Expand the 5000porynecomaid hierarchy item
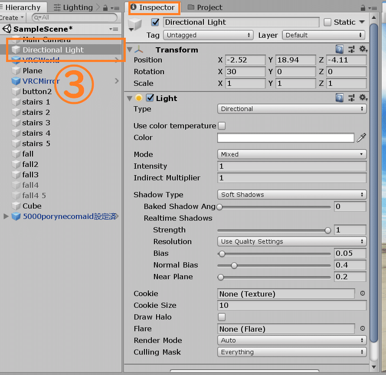Viewport: 386px width, 375px height. click(x=6, y=216)
